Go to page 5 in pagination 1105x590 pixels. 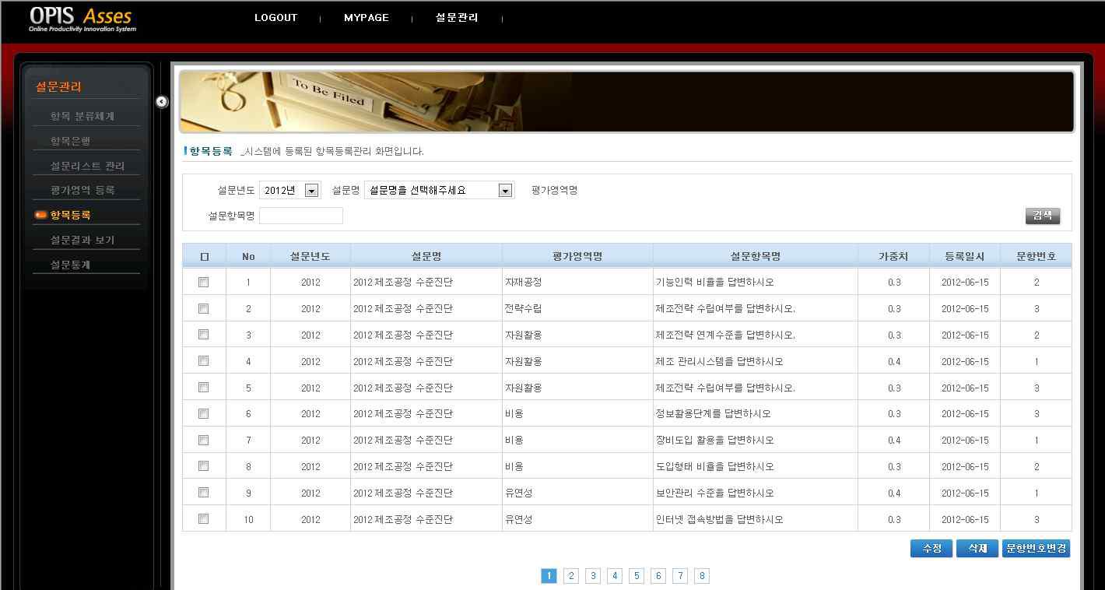click(x=637, y=576)
